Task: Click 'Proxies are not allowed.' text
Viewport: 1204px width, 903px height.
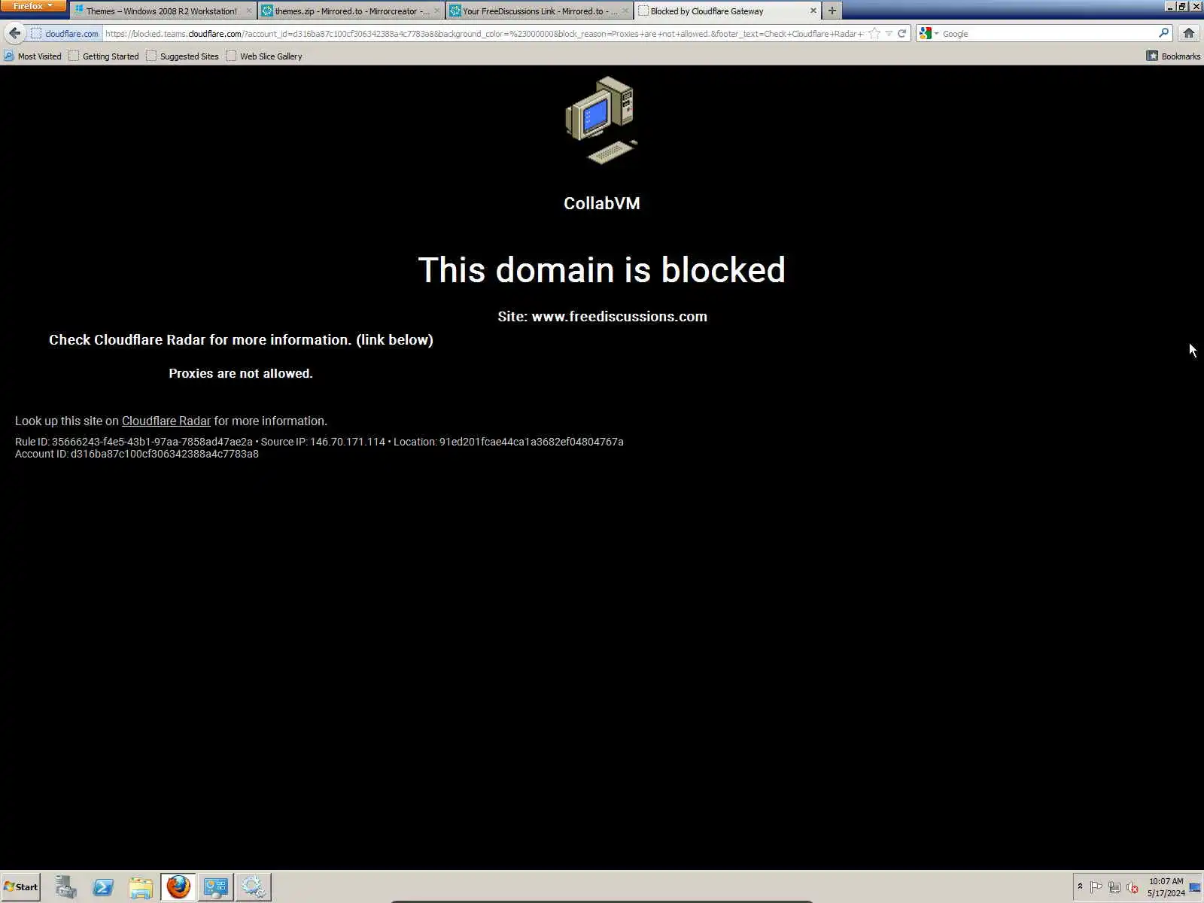Action: 241,373
